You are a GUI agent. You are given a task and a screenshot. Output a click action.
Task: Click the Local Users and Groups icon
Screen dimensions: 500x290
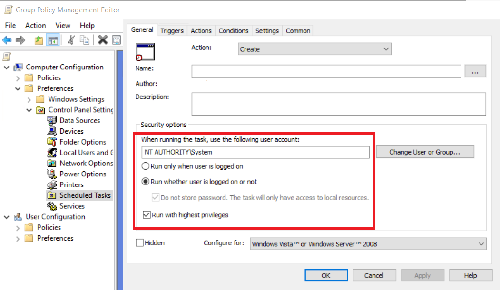52,153
